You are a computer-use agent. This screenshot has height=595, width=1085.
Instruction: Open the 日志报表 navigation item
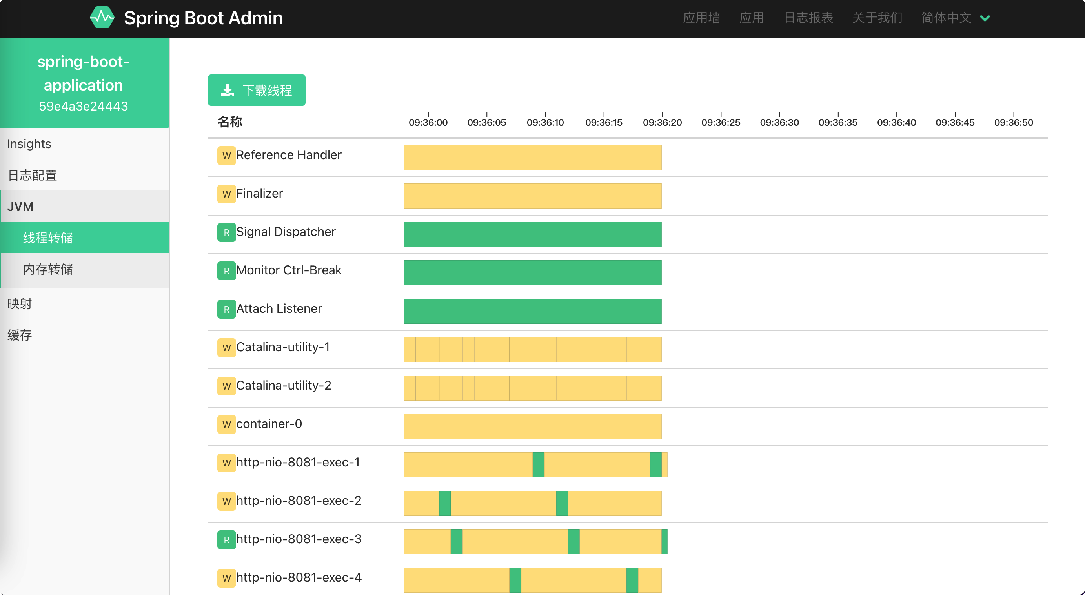[808, 18]
